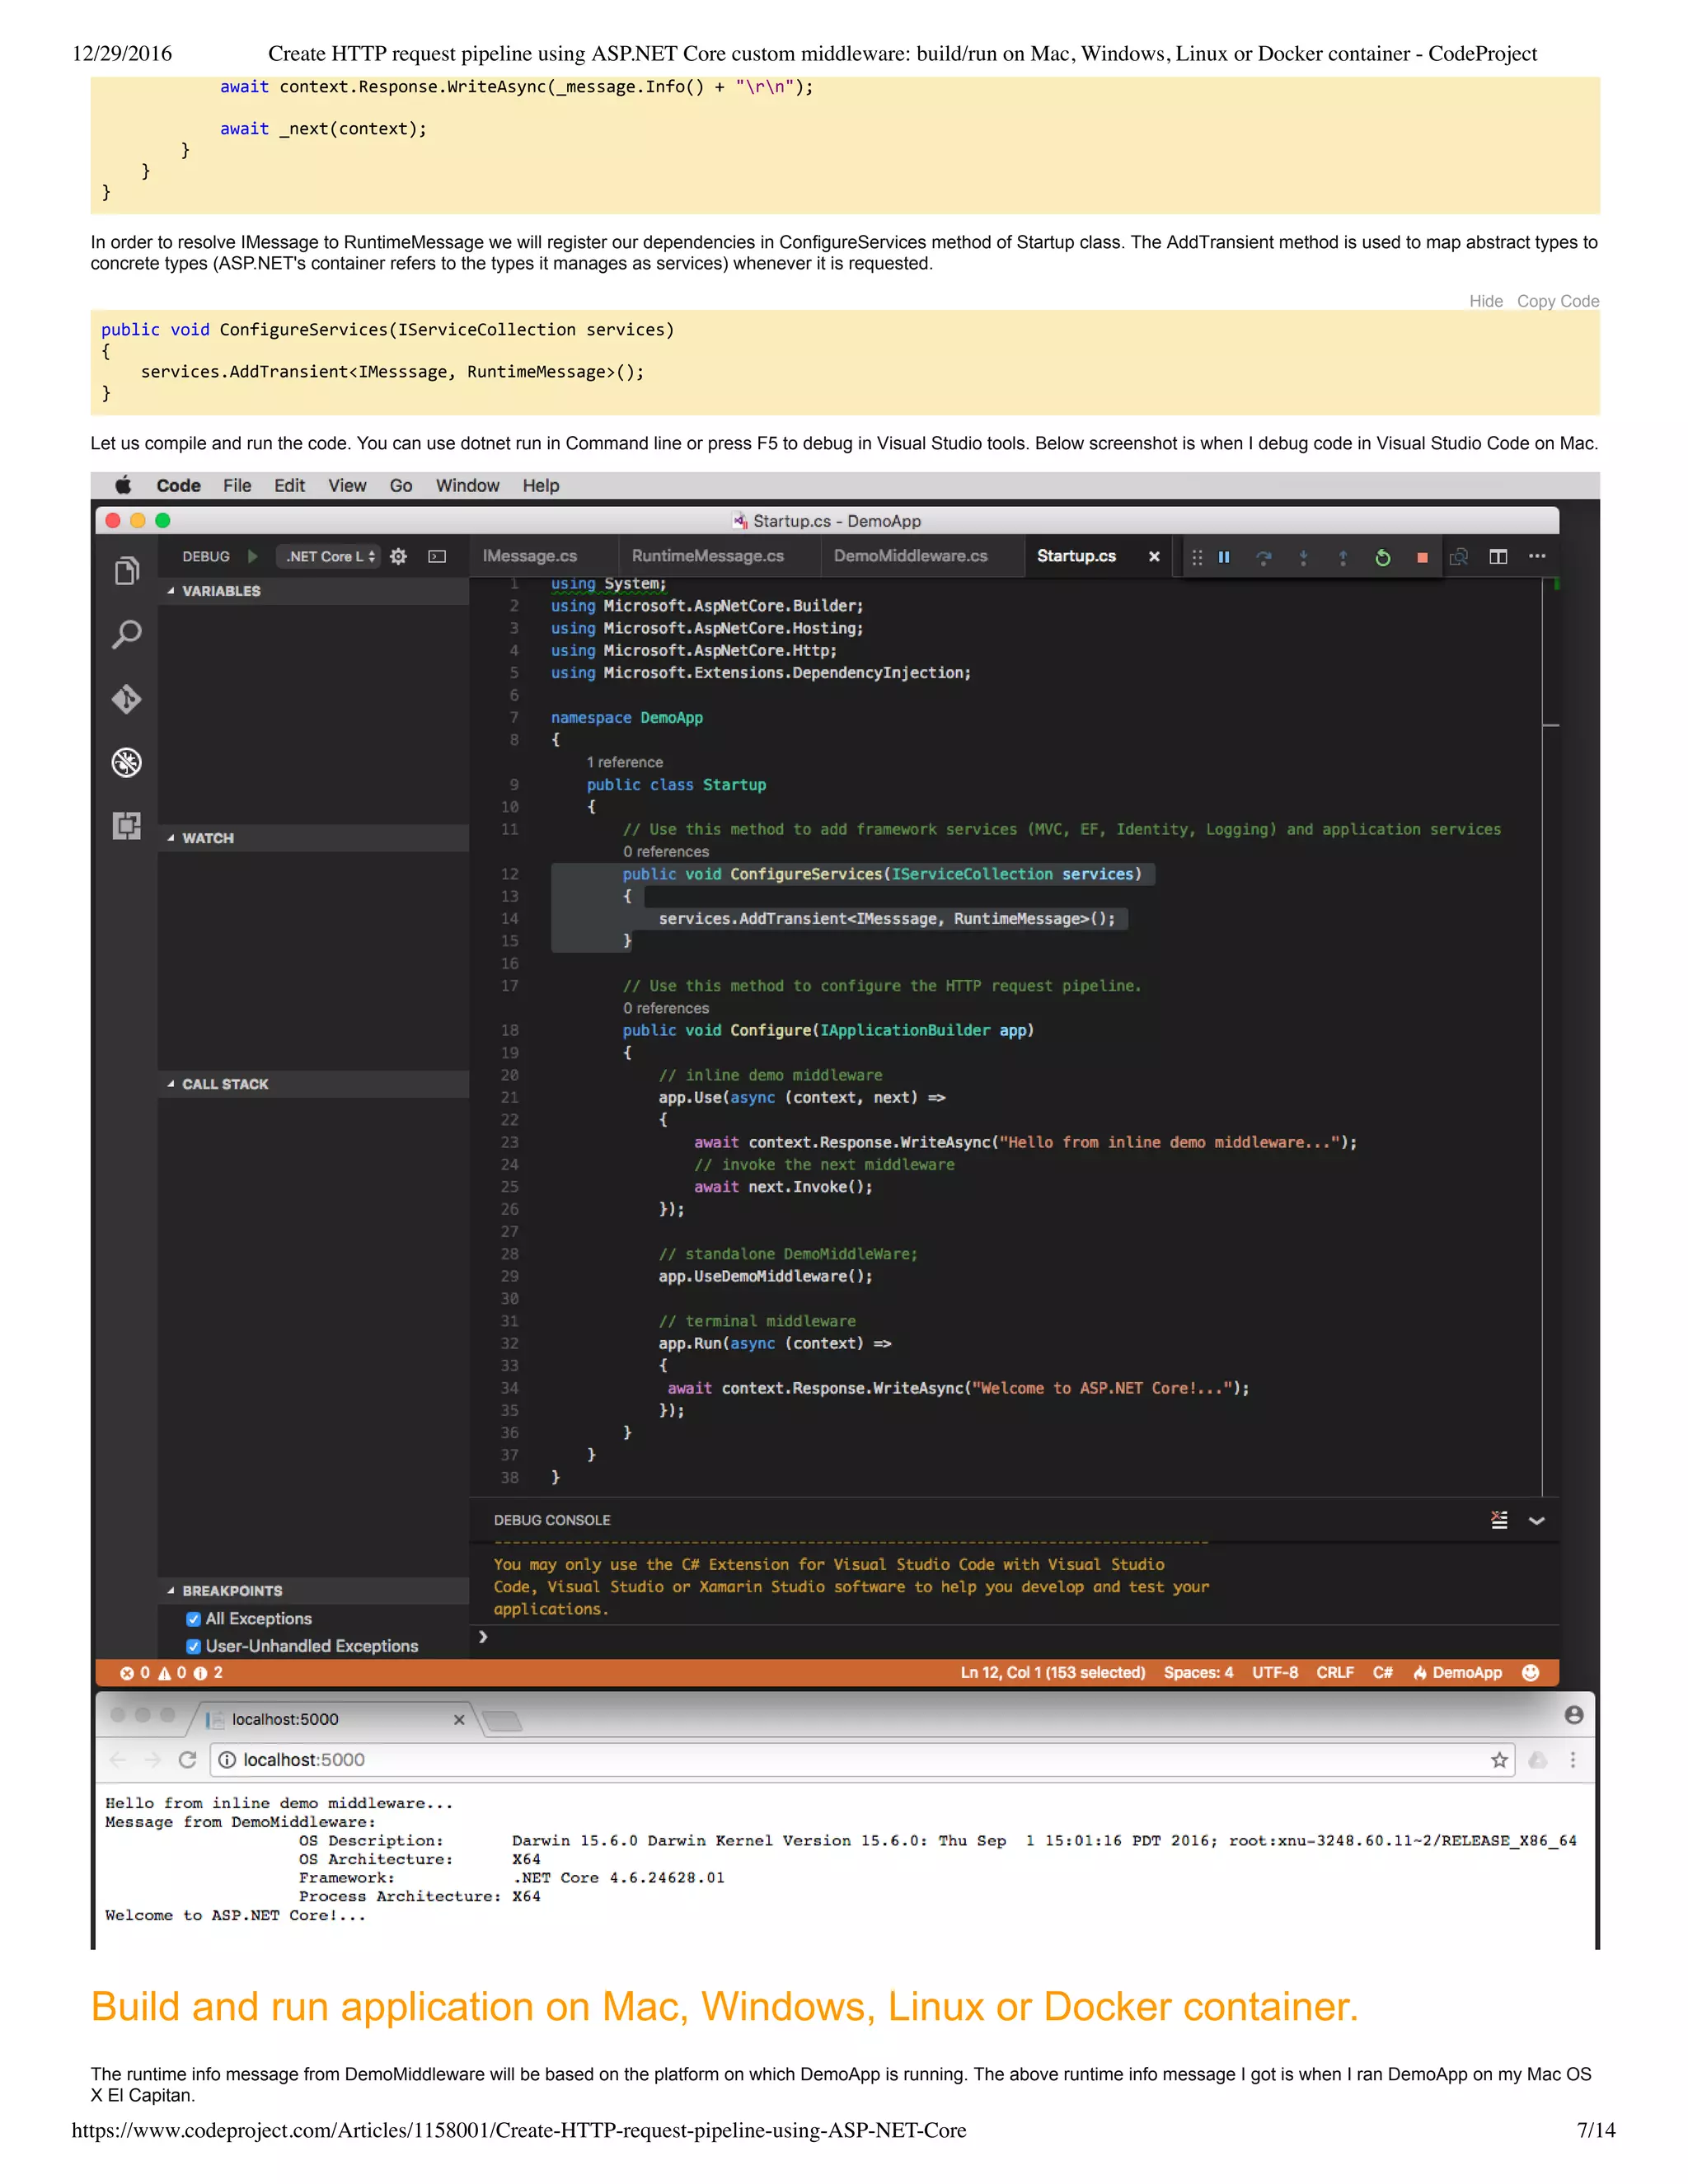
Task: Click the feedback smiley in status bar
Action: click(1530, 1673)
